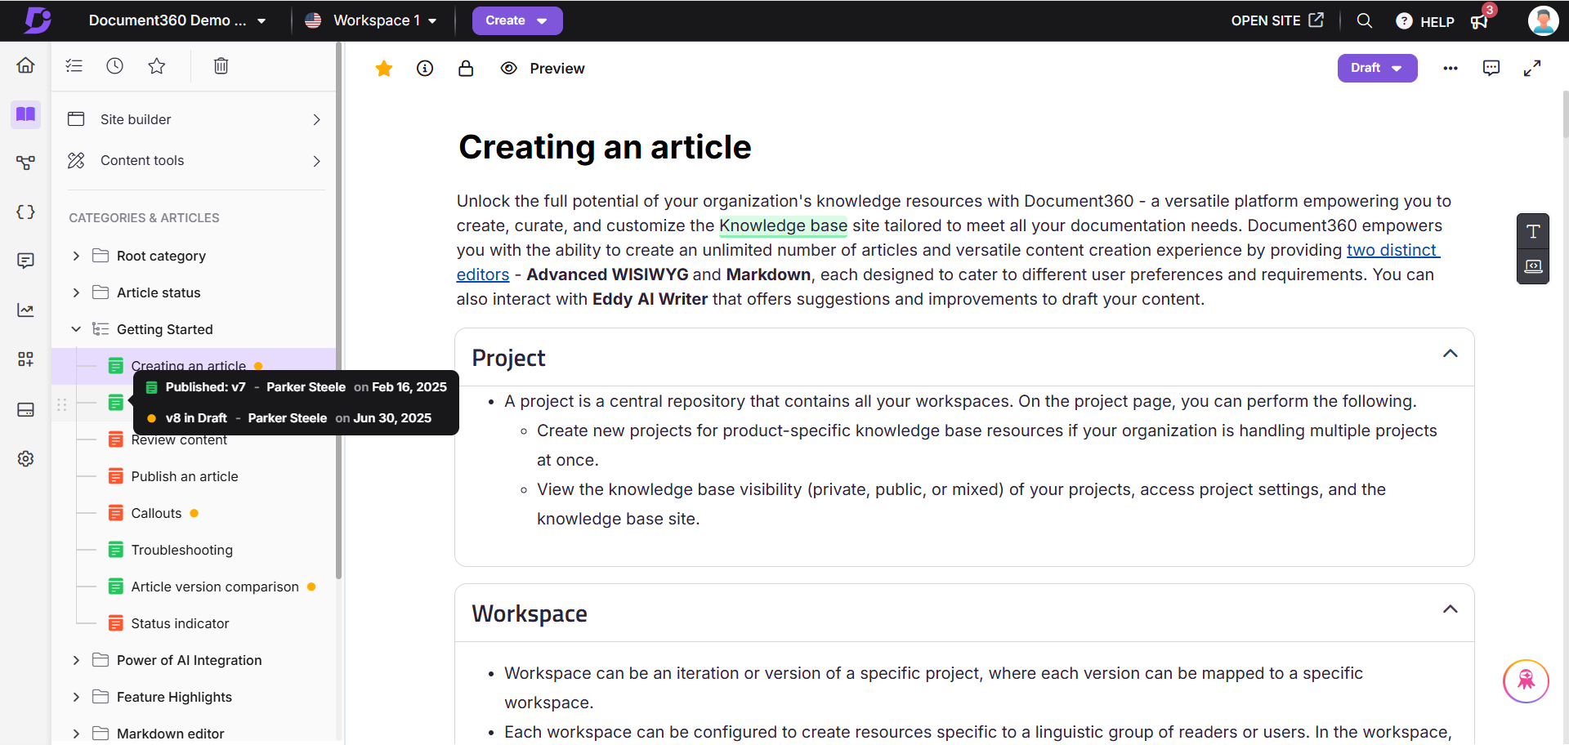The image size is (1569, 745).
Task: Collapse the Getting Started category
Action: click(x=76, y=329)
